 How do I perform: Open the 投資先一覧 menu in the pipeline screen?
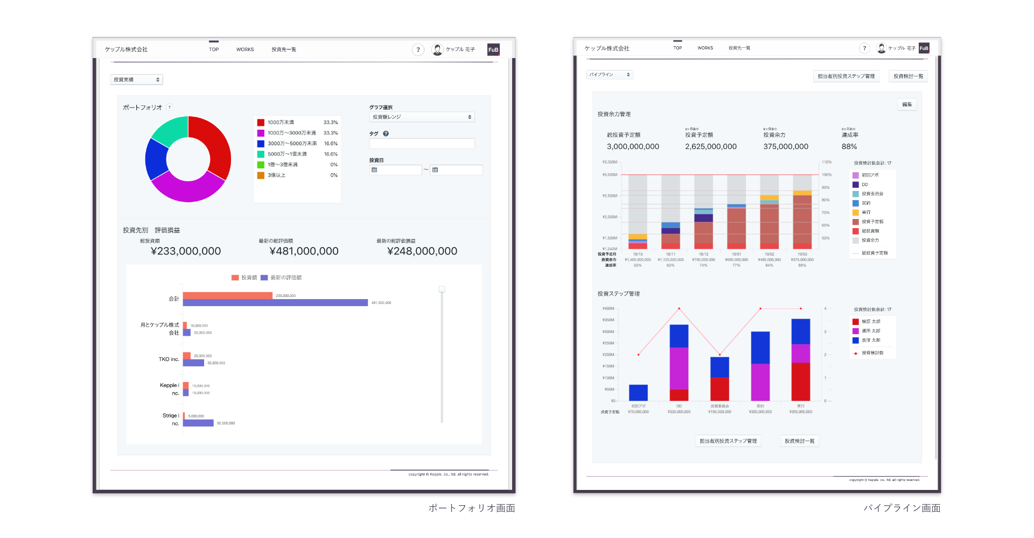(739, 48)
